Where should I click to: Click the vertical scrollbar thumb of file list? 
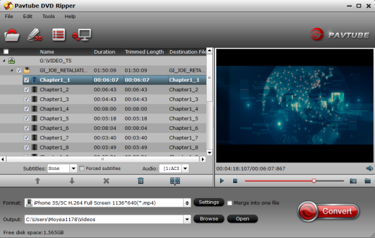point(209,77)
